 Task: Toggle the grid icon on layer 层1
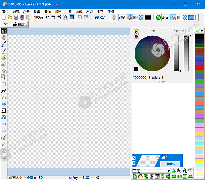[x=134, y=163]
